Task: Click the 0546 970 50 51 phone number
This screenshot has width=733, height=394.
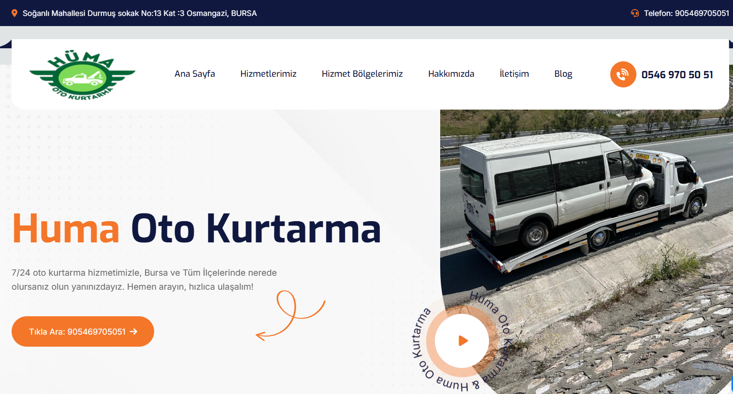Action: coord(677,74)
